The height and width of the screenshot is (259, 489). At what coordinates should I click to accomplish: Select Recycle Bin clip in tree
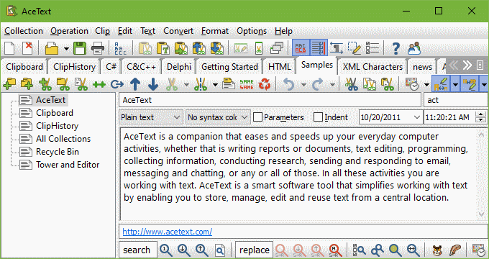click(58, 152)
